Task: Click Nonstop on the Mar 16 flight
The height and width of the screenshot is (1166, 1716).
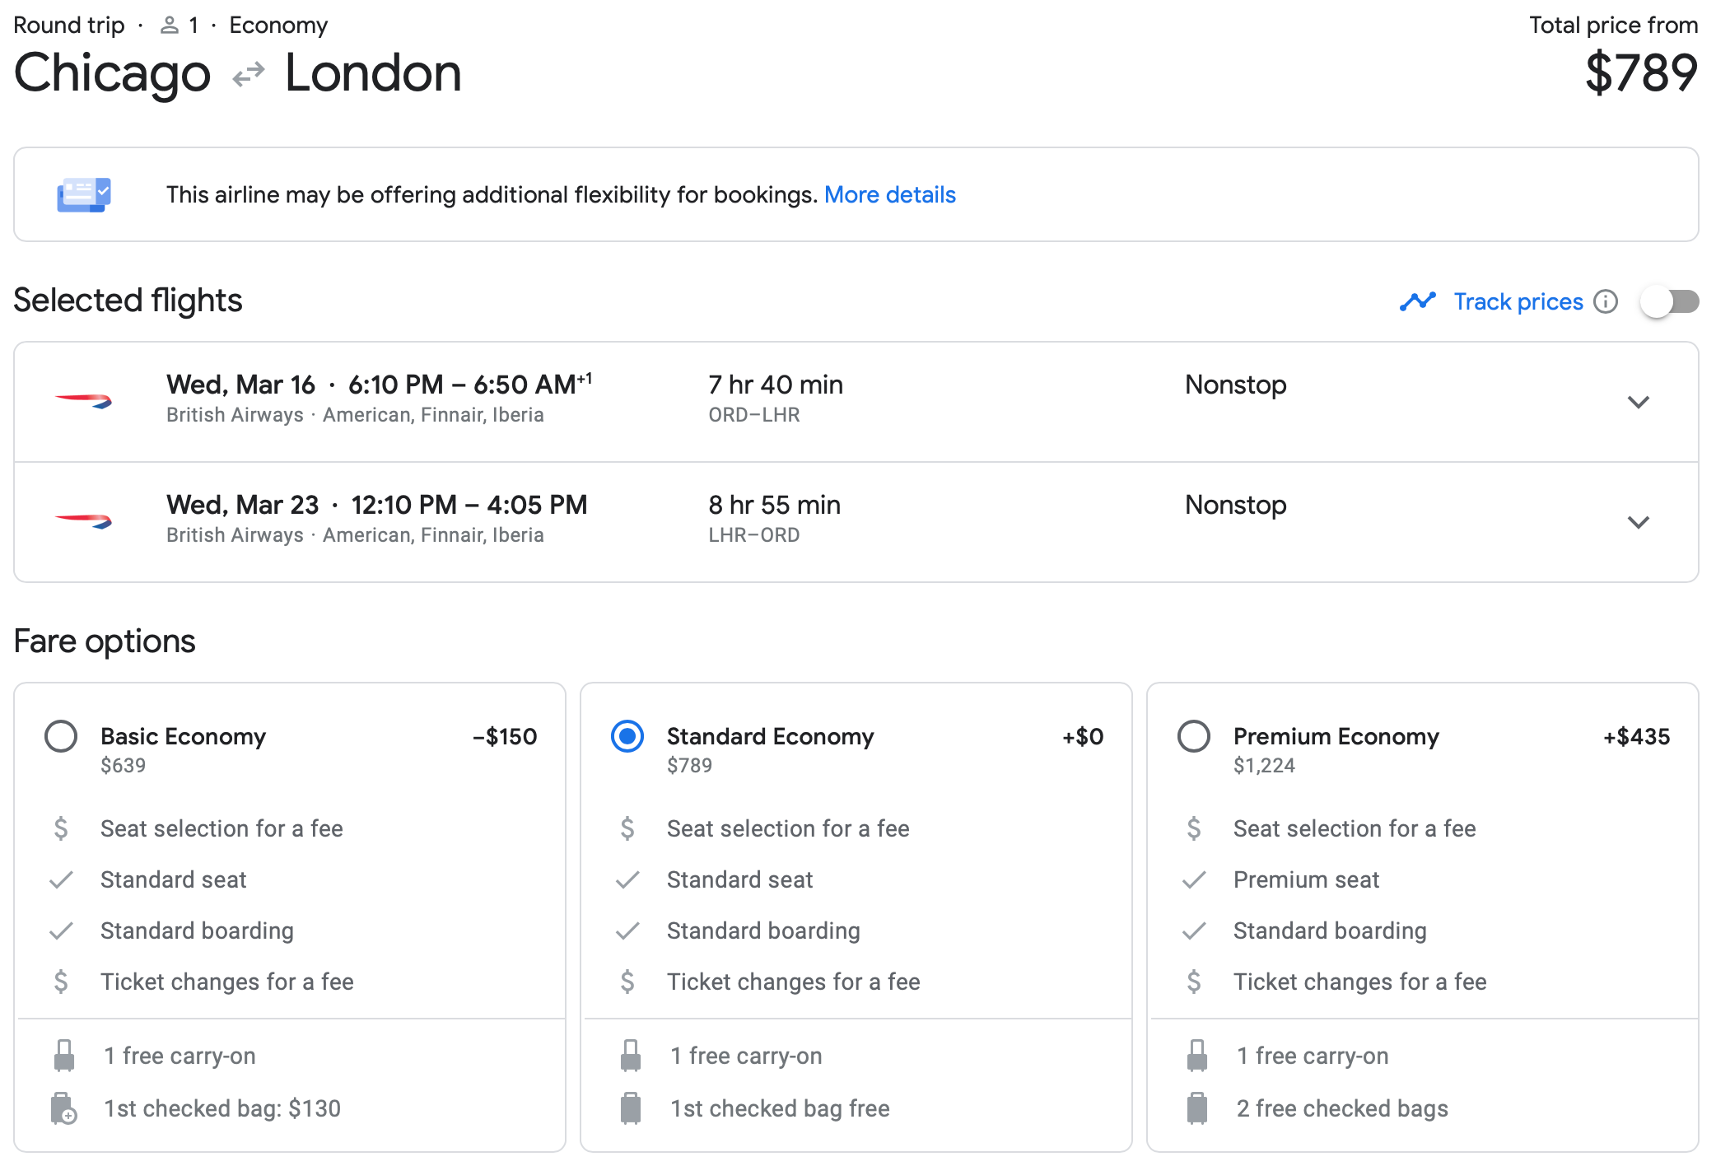Action: click(x=1236, y=385)
